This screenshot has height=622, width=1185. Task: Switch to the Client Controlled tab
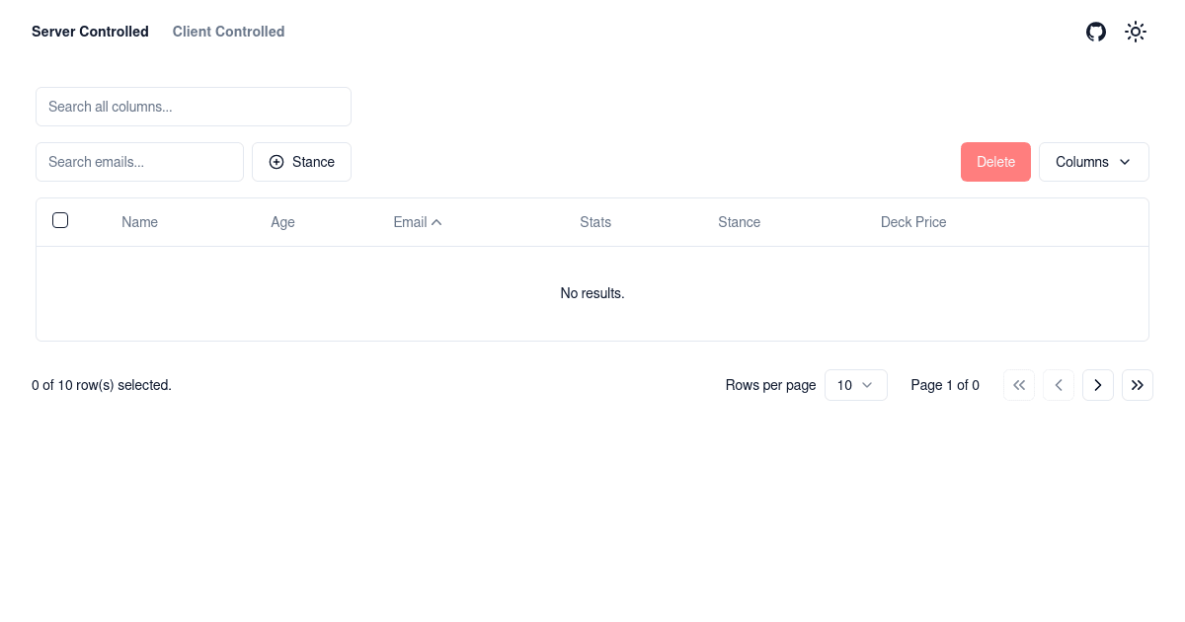click(228, 32)
